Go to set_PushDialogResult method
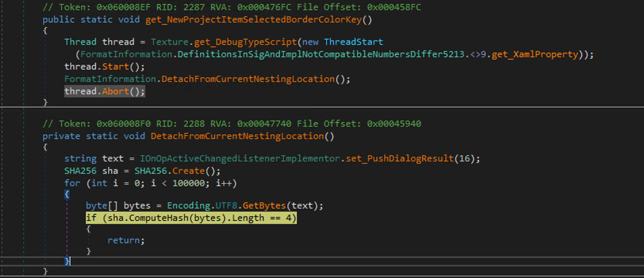The image size is (644, 278). click(x=400, y=158)
